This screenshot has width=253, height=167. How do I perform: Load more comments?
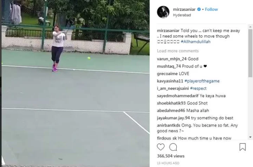[x=178, y=51]
